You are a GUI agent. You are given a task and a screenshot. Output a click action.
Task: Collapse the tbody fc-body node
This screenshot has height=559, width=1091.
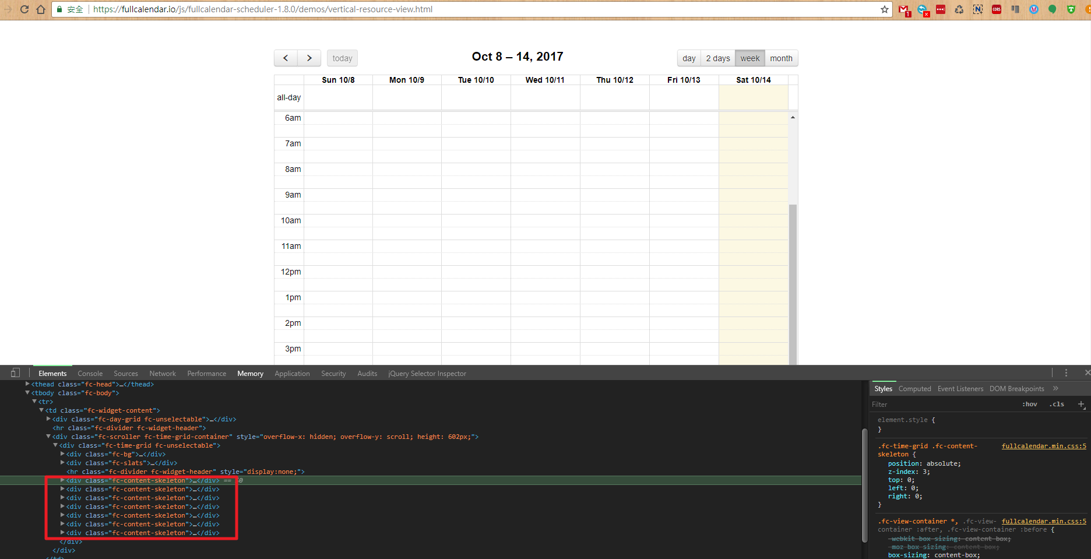[x=27, y=393]
